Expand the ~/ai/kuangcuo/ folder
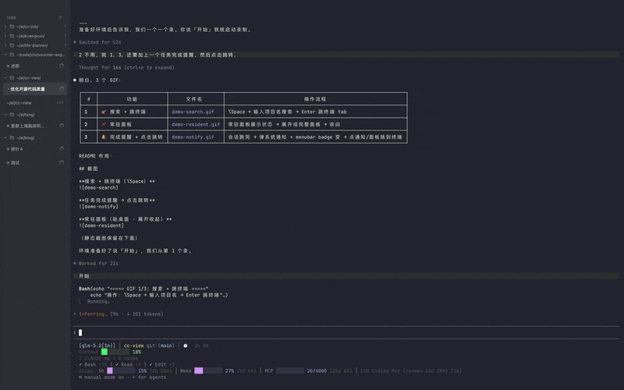Image resolution: width=624 pixels, height=390 pixels. (x=5, y=36)
